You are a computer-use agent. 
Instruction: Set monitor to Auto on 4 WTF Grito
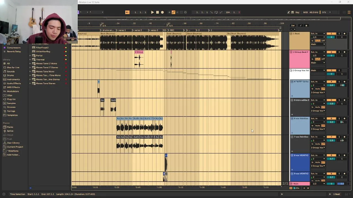(317, 89)
